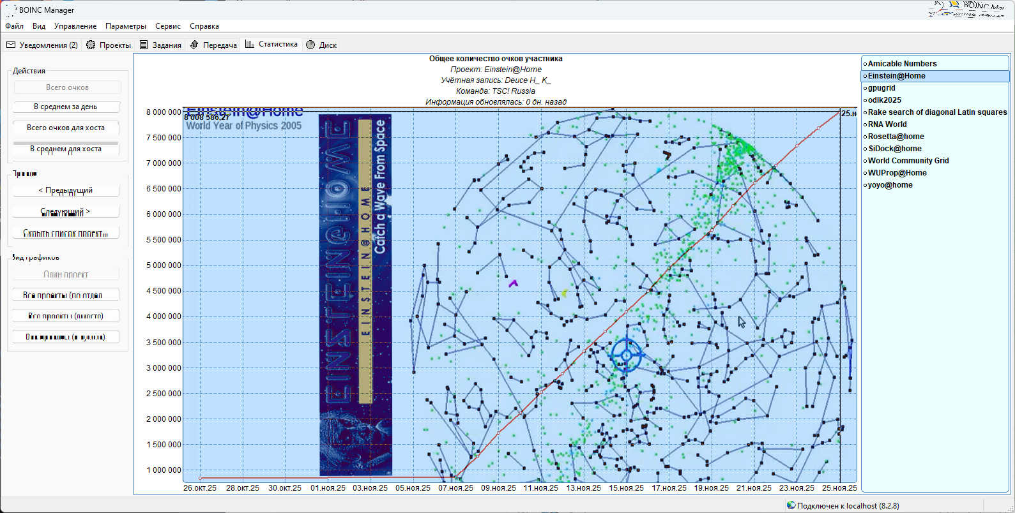Select Amicable Numbers in project list
Viewport: 1015px width, 513px height.
935,64
